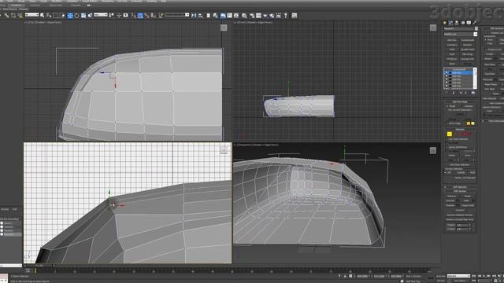
Task: Activate the Select and Move tool
Action: click(x=70, y=16)
